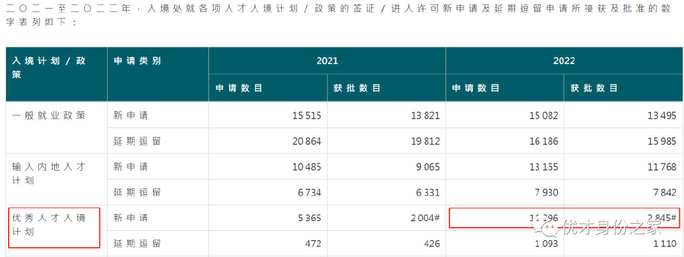Select the 一般就业政策 row label
Screen dimensions: 684x257
tap(49, 115)
